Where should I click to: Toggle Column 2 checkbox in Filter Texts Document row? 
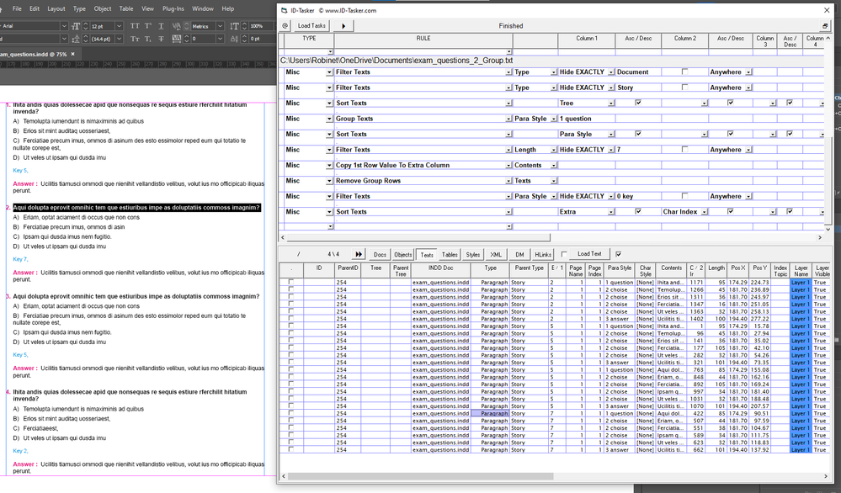point(684,72)
